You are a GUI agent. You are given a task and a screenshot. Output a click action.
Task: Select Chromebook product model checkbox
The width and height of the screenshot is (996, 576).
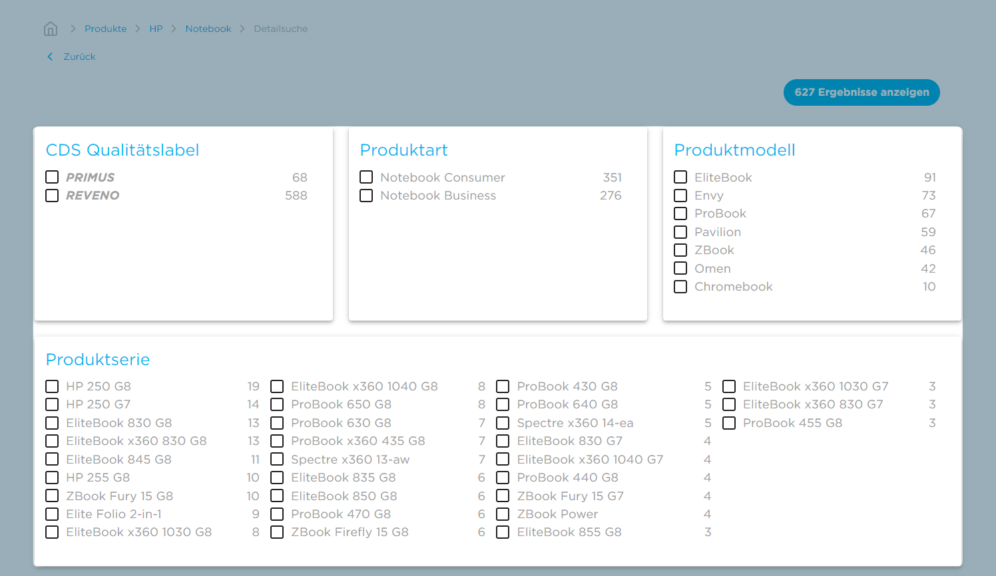pos(680,287)
